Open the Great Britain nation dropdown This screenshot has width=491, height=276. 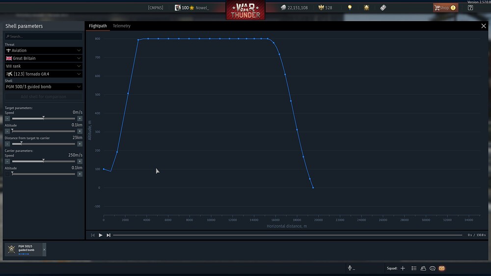coord(44,58)
